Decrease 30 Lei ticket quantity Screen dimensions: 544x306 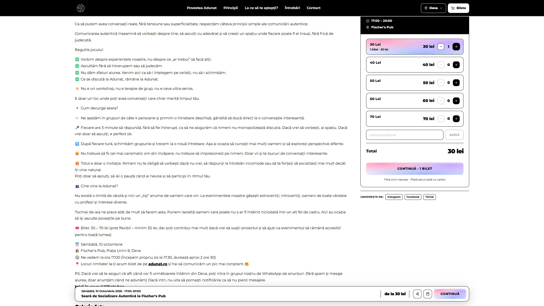tap(441, 46)
